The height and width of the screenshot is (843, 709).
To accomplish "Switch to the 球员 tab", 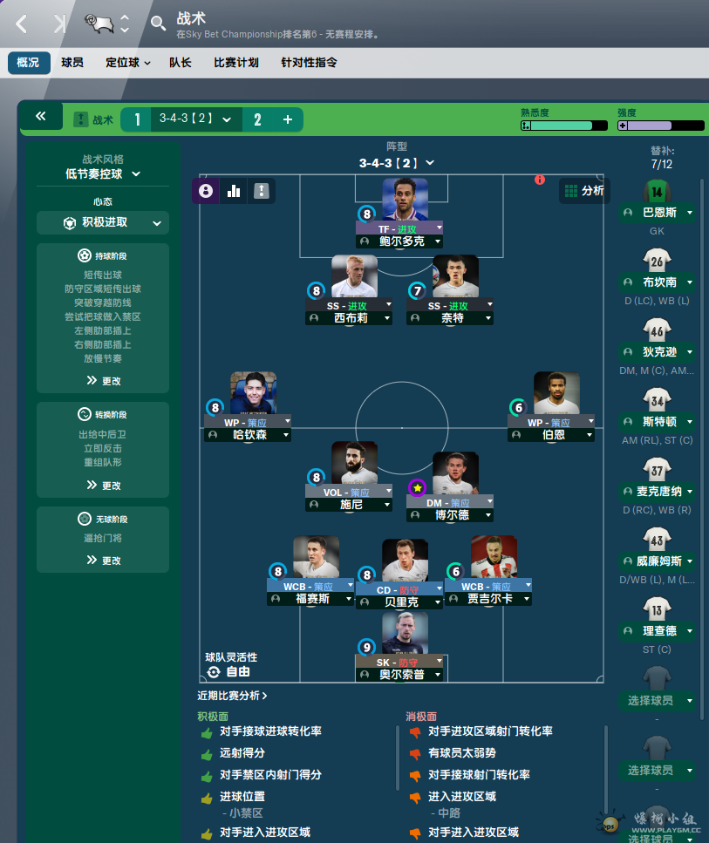I will pyautogui.click(x=72, y=63).
